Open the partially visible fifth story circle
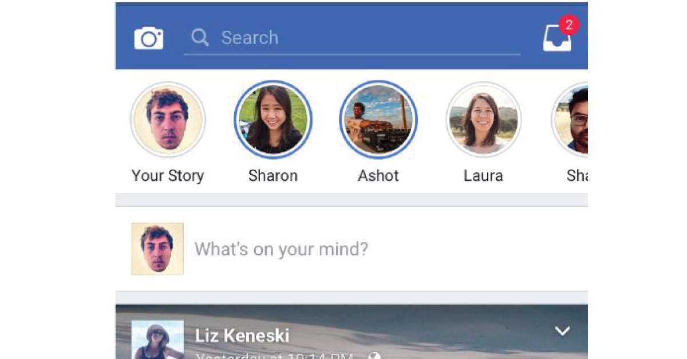The image size is (687, 359). coord(570,120)
